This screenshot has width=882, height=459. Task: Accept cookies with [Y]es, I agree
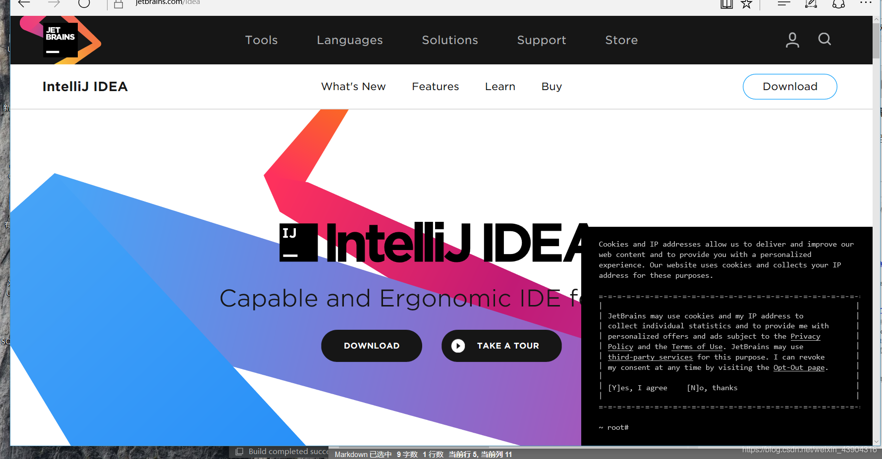tap(638, 388)
